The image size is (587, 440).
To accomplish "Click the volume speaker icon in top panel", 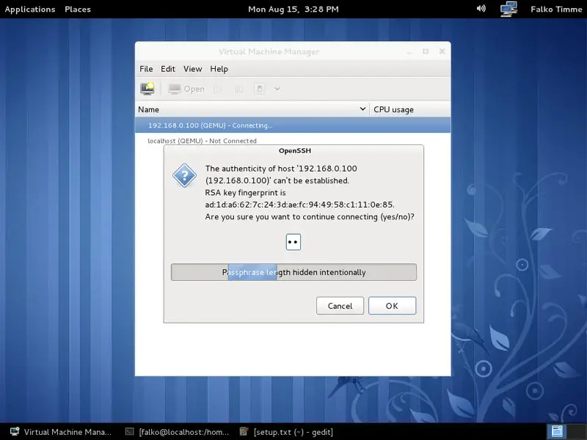I will [x=481, y=9].
